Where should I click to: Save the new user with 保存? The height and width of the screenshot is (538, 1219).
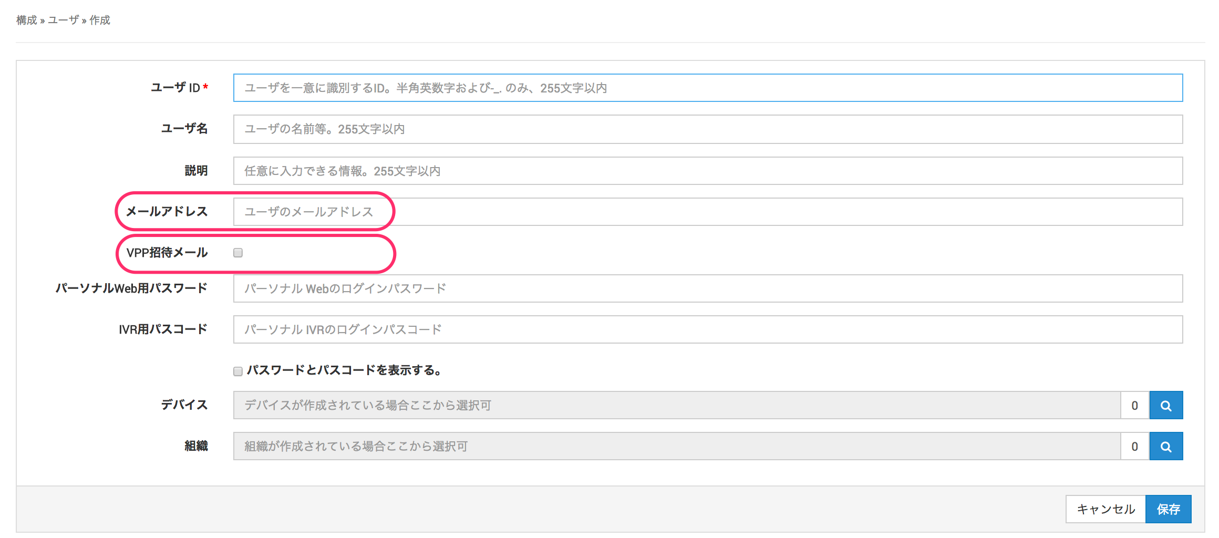1168,509
